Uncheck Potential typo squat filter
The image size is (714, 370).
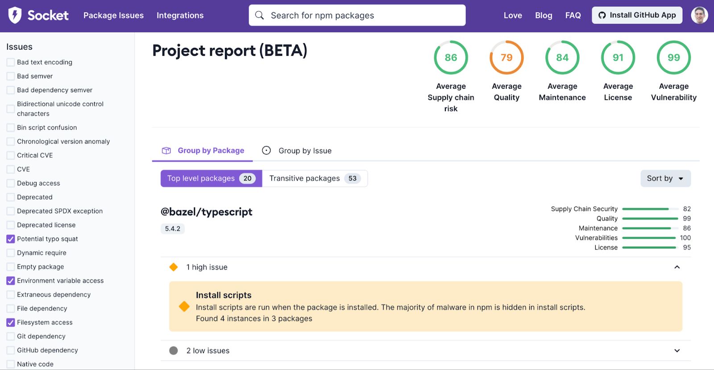(11, 239)
